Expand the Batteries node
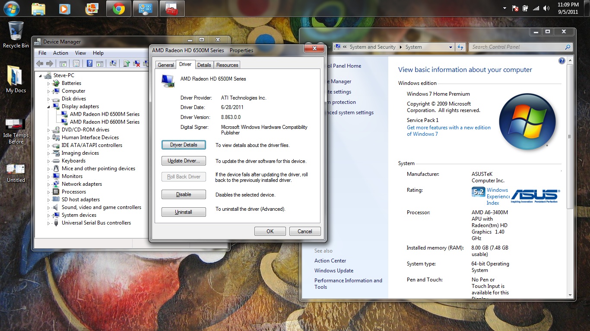This screenshot has width=590, height=331. [x=49, y=83]
